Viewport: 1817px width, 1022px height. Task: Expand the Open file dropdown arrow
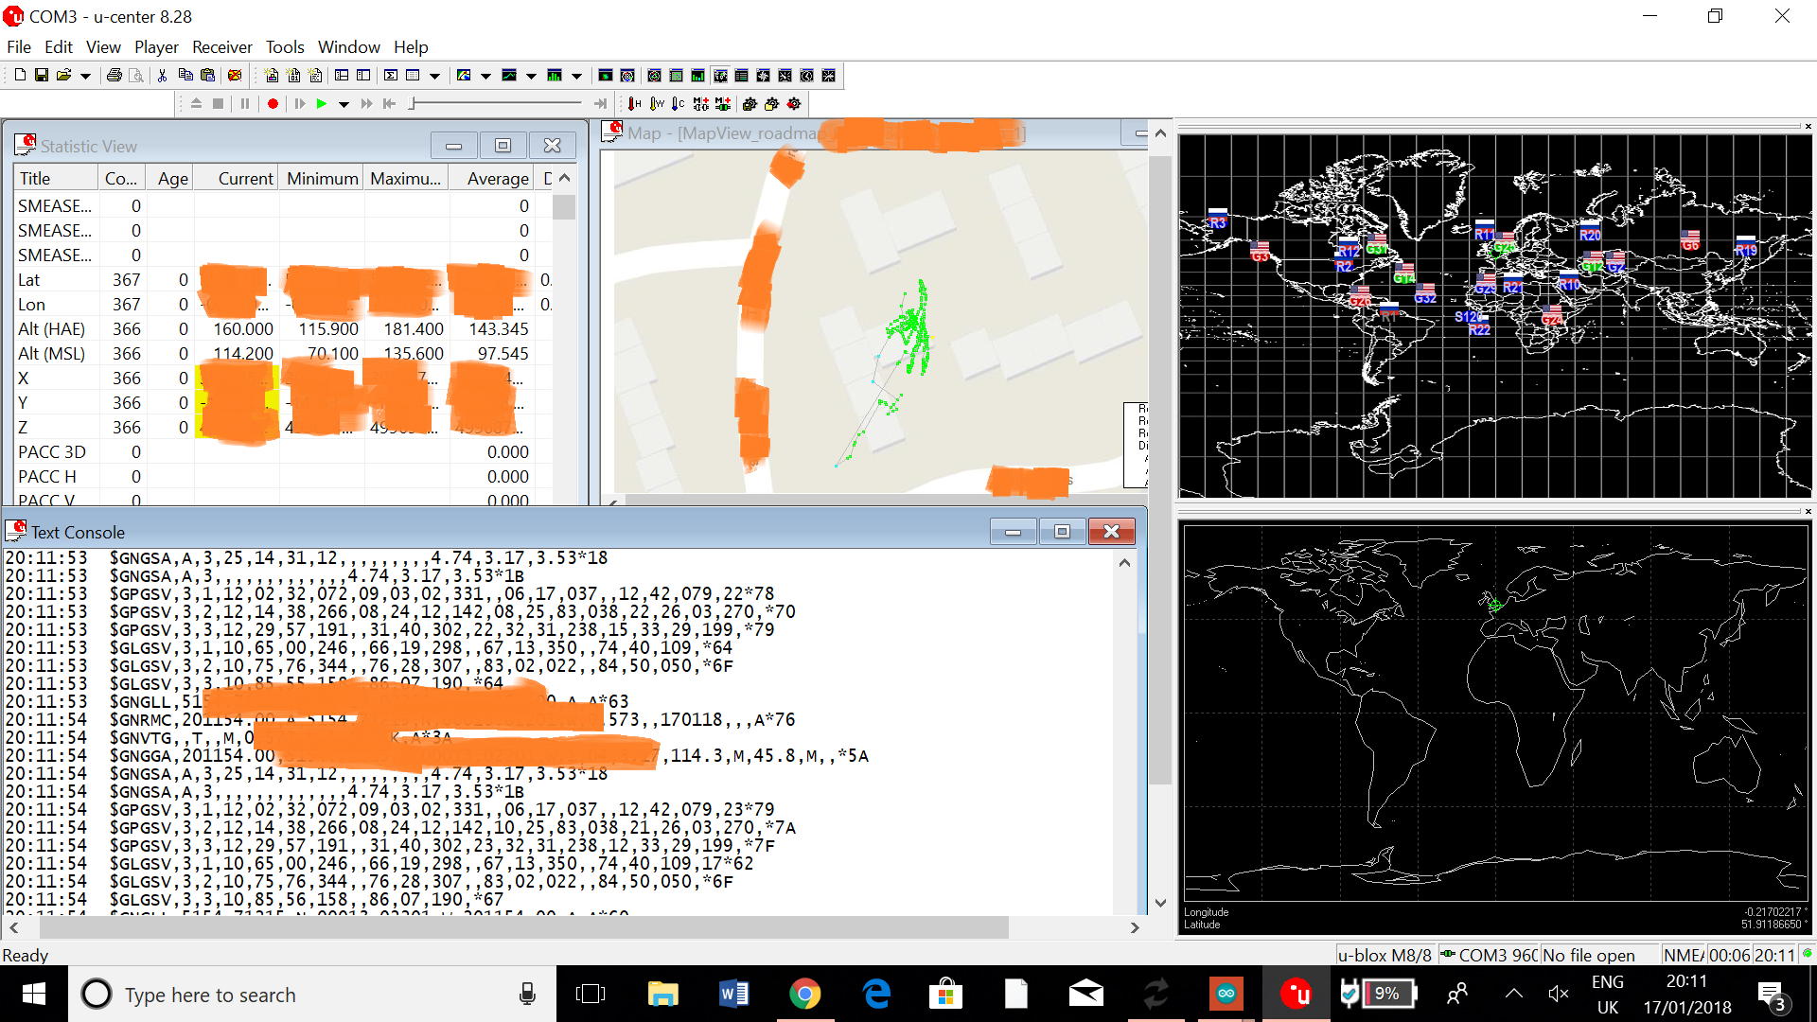tap(85, 76)
